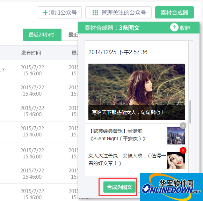Collapse the panel with the 收起 arrow icon
Viewport: 203px width, 201px height.
174,27
